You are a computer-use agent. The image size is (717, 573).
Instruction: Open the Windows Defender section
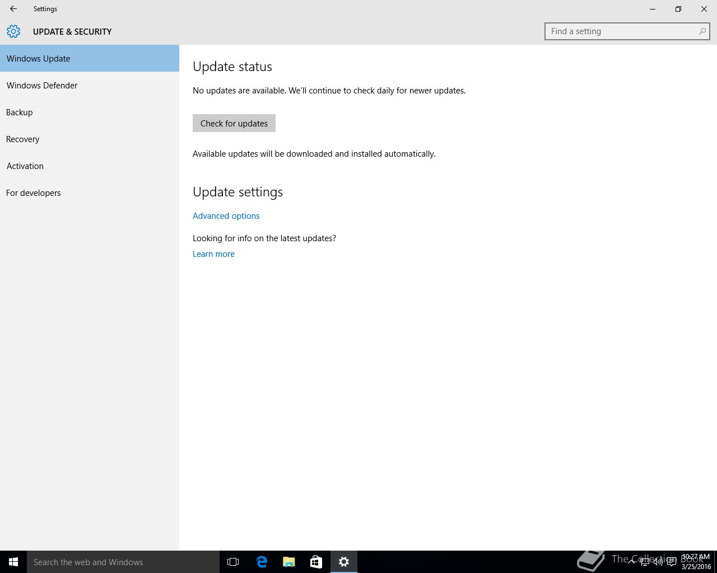(90, 85)
